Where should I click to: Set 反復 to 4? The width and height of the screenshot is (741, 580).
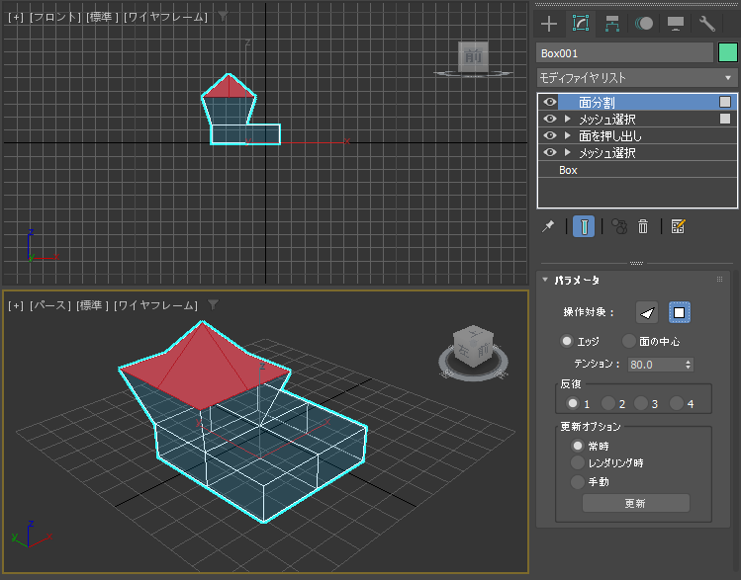click(x=677, y=403)
